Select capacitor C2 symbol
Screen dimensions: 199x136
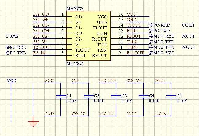pyautogui.click(x=88, y=97)
